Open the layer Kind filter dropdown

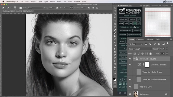(136, 44)
